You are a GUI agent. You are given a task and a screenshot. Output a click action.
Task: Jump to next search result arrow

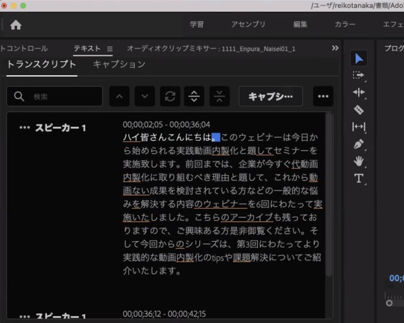145,97
